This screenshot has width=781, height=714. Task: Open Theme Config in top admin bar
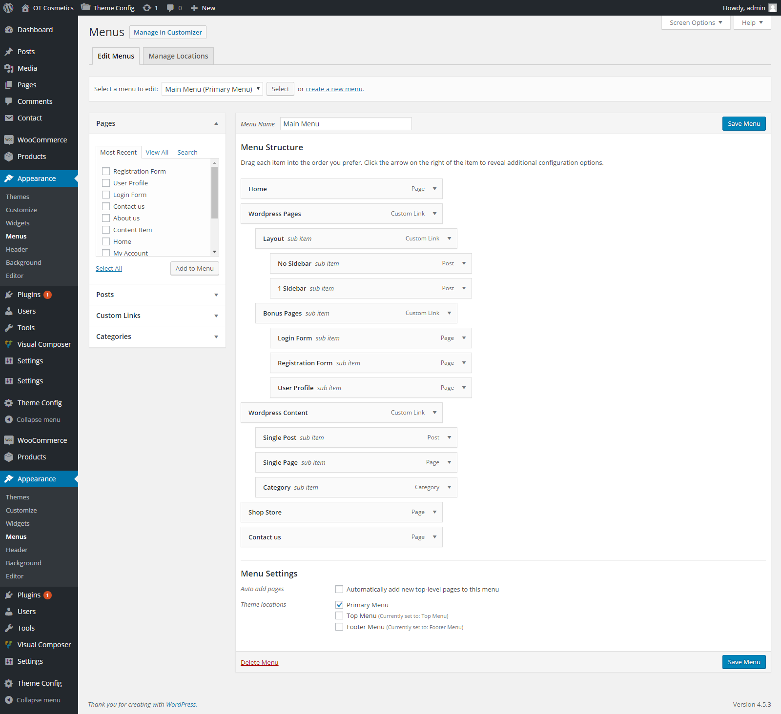coord(108,8)
